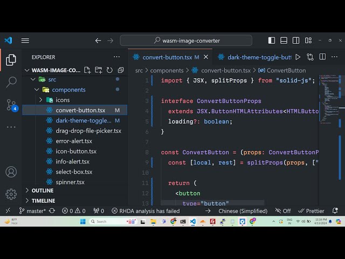Open the hamburger application menu
This screenshot has width=345, height=259.
point(25,40)
